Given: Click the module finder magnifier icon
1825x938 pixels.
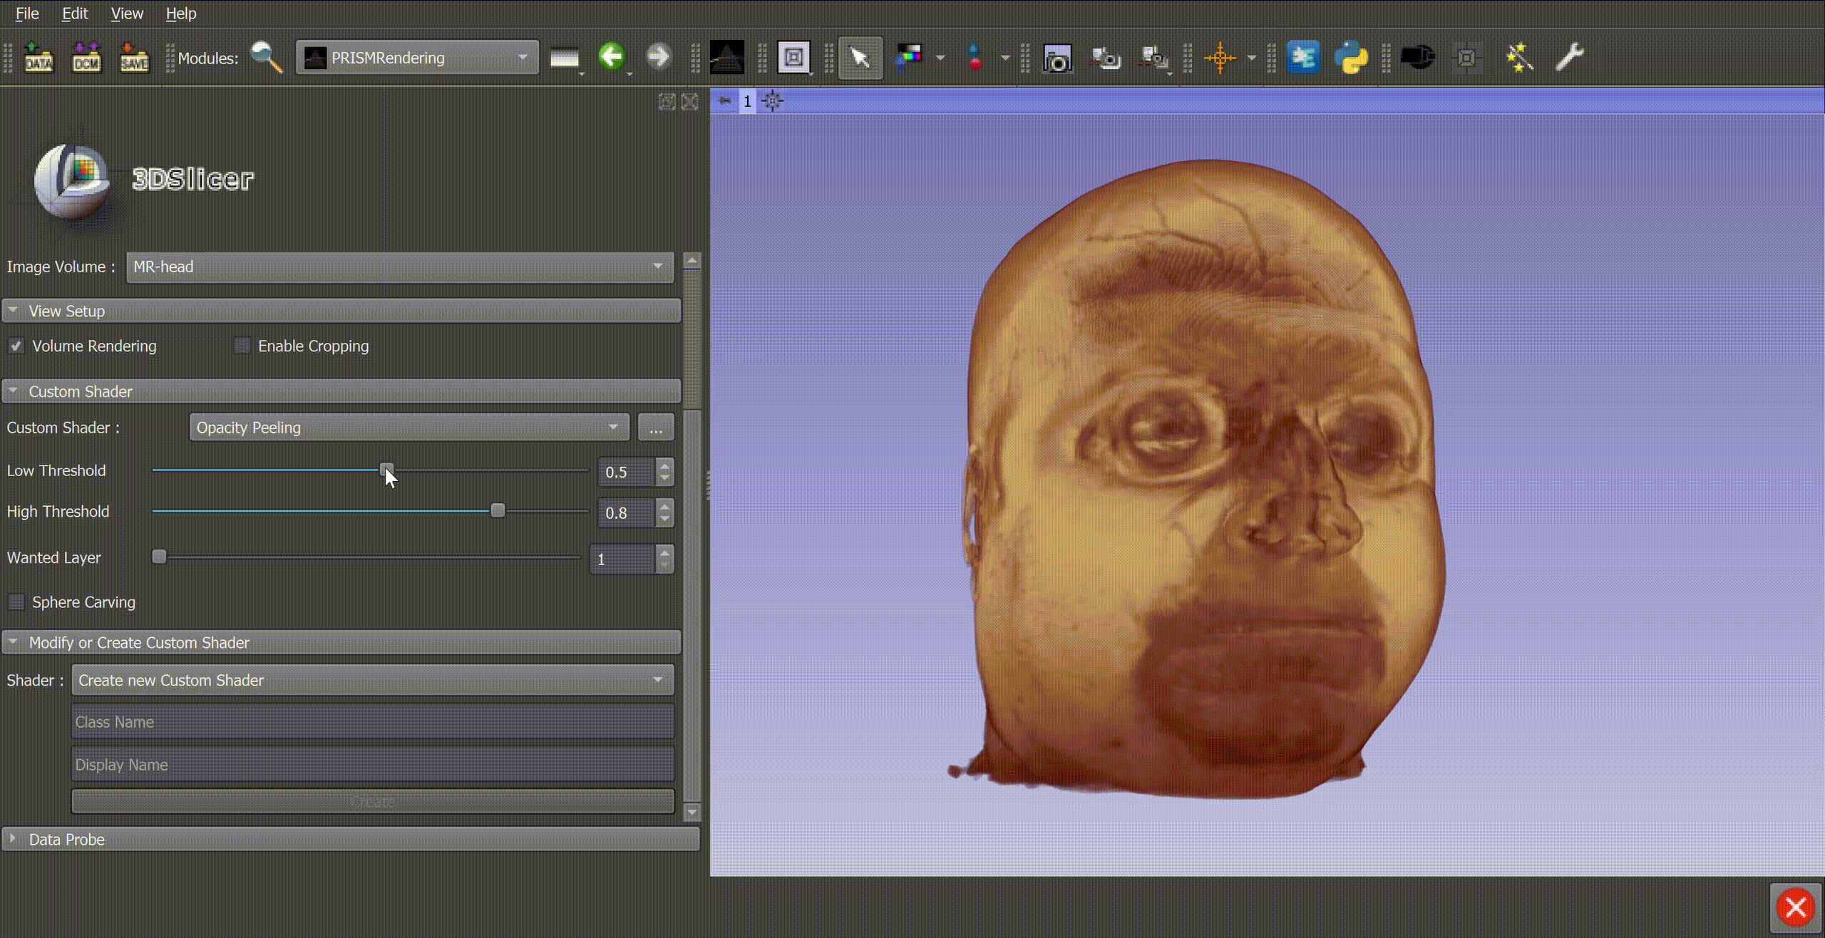Looking at the screenshot, I should (x=267, y=58).
